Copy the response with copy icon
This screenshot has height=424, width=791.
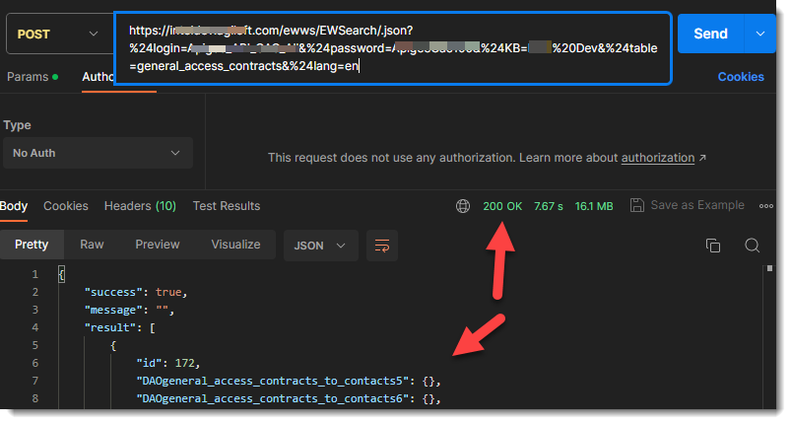pyautogui.click(x=713, y=246)
